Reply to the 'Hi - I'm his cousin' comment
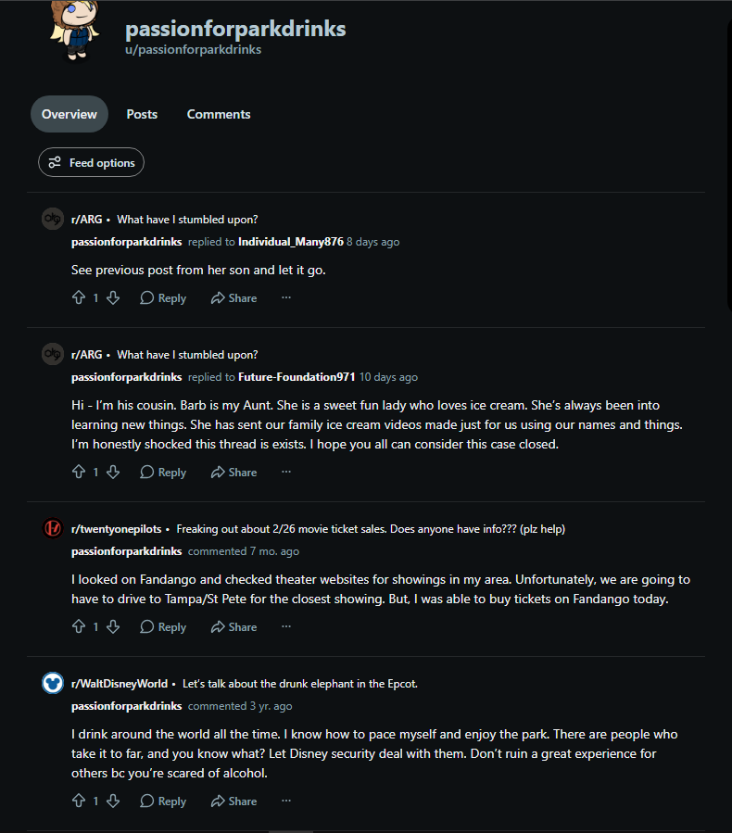The width and height of the screenshot is (732, 833). 163,473
